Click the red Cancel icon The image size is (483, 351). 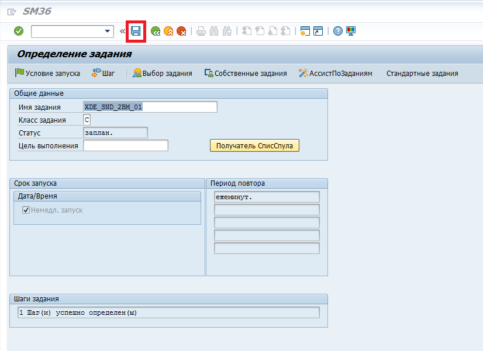181,31
